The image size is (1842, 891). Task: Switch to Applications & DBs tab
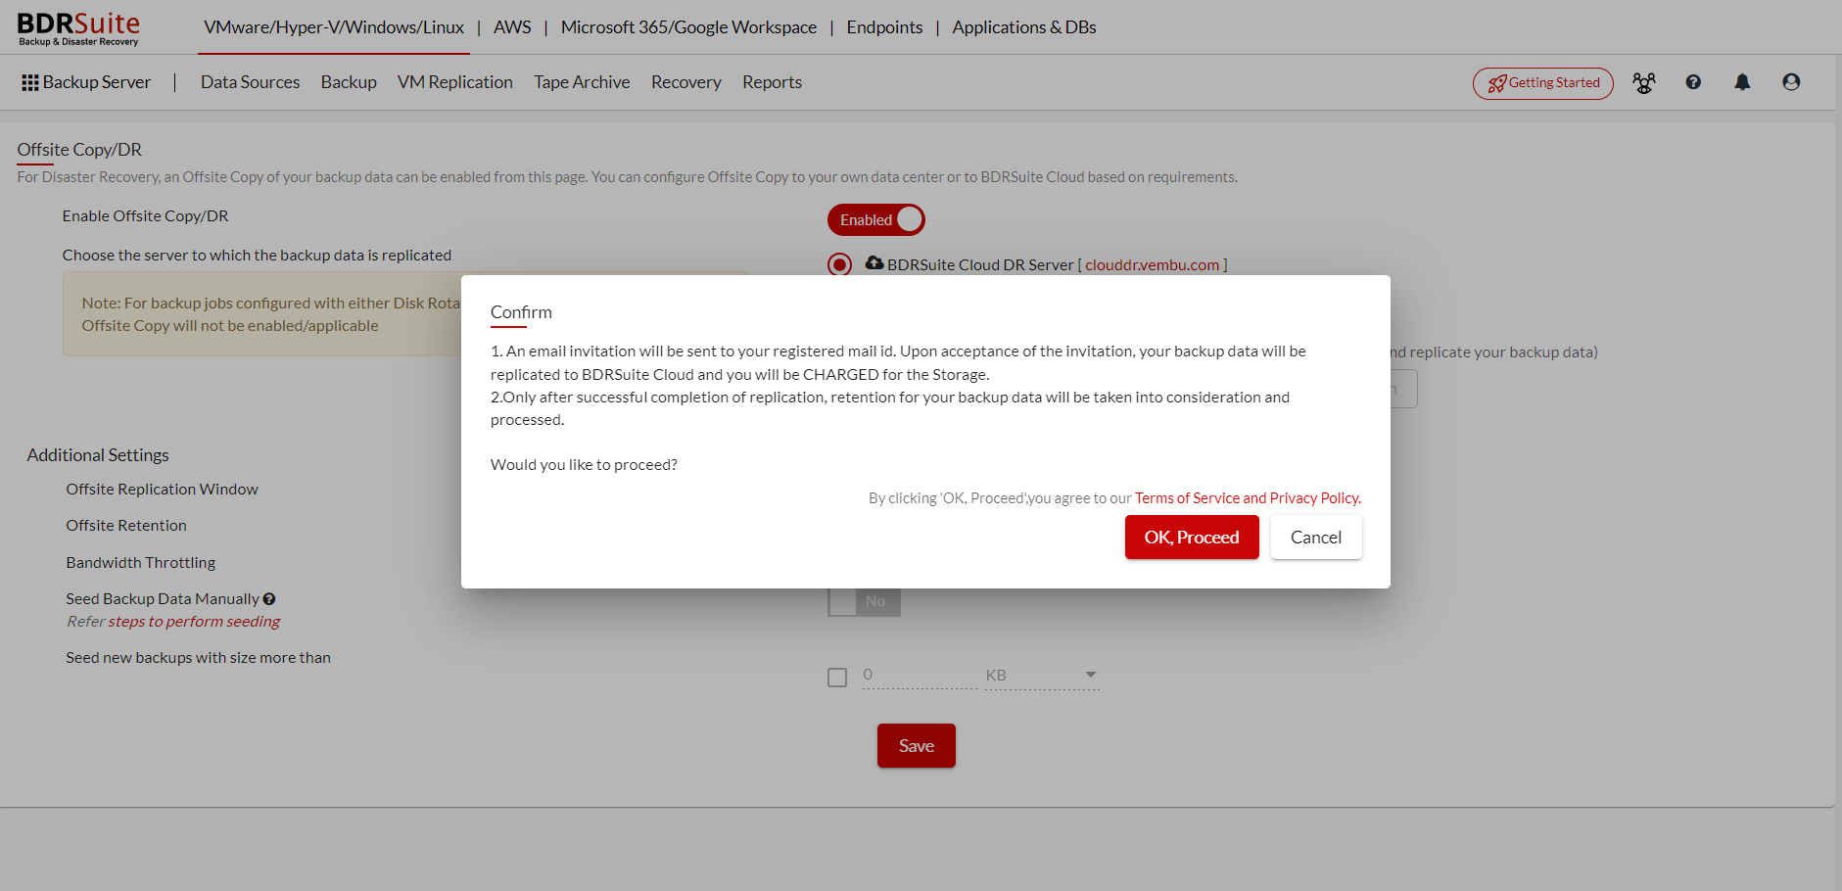(1024, 27)
